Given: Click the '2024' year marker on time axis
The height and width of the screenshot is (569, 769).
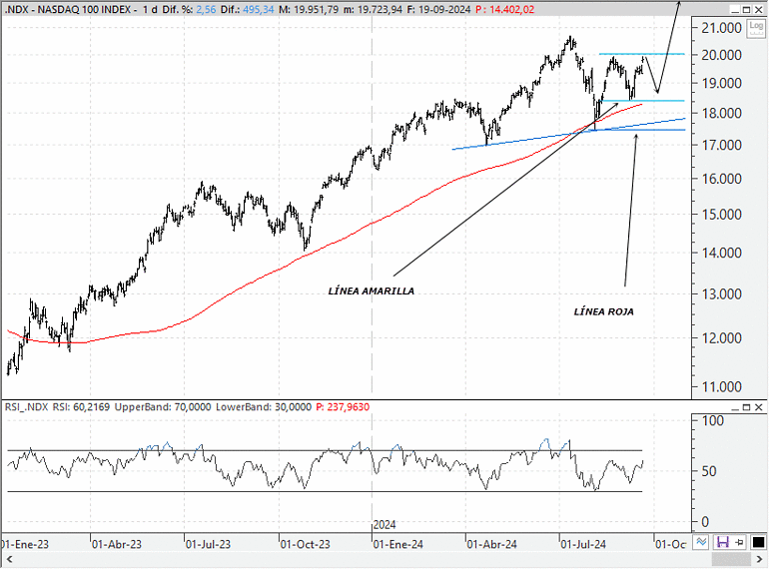Looking at the screenshot, I should (384, 525).
